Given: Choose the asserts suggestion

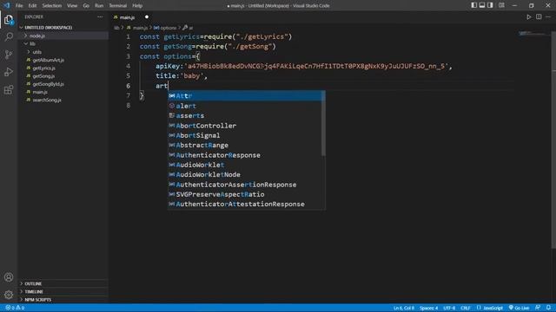Looking at the screenshot, I should (245, 115).
